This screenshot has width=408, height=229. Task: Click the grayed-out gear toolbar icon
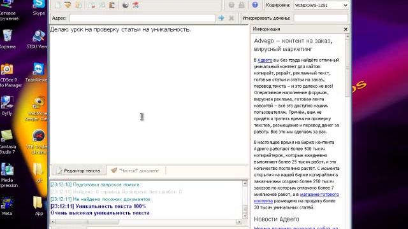point(231,5)
